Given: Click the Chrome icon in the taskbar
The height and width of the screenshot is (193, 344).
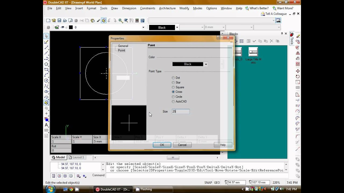Looking at the screenshot, I should 71,189.
